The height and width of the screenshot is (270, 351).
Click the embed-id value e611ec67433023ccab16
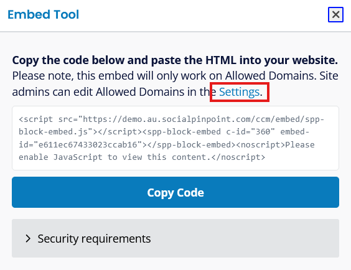click(88, 145)
